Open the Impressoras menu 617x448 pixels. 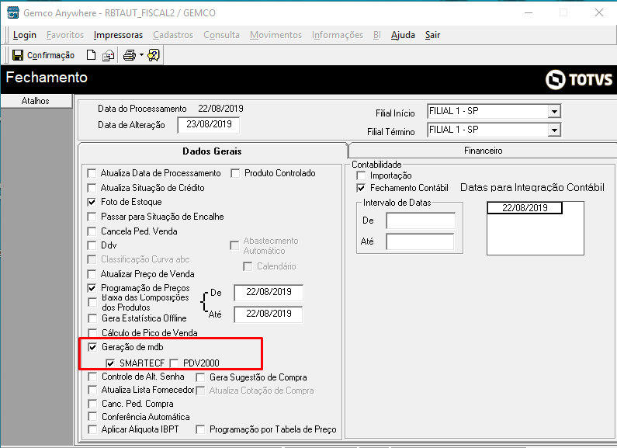(x=118, y=35)
